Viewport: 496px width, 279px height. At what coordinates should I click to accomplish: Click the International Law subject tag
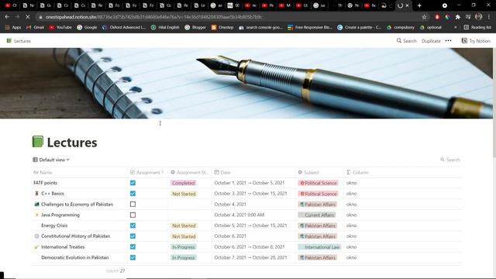click(x=319, y=247)
